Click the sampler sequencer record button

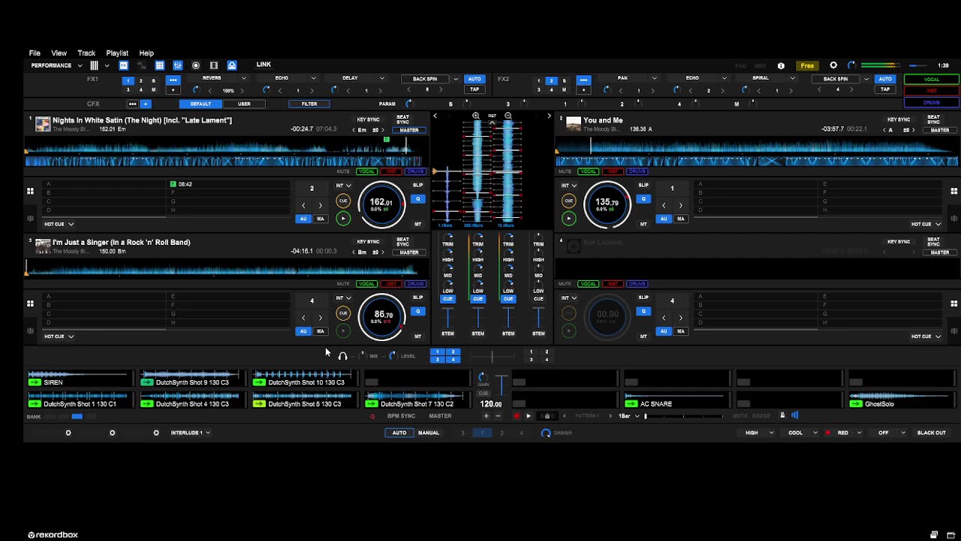click(x=517, y=416)
